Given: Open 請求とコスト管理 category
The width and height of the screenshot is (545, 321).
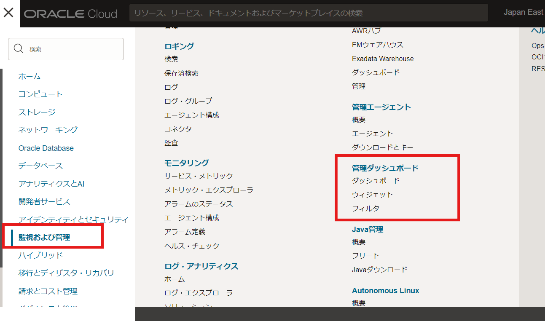Looking at the screenshot, I should (48, 292).
